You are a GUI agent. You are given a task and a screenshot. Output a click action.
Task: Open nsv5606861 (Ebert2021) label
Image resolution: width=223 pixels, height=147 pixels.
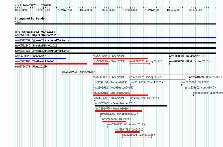click(109, 77)
